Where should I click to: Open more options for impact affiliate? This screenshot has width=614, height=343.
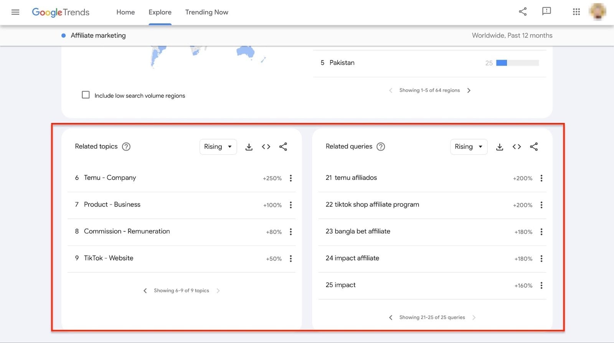[x=541, y=259]
